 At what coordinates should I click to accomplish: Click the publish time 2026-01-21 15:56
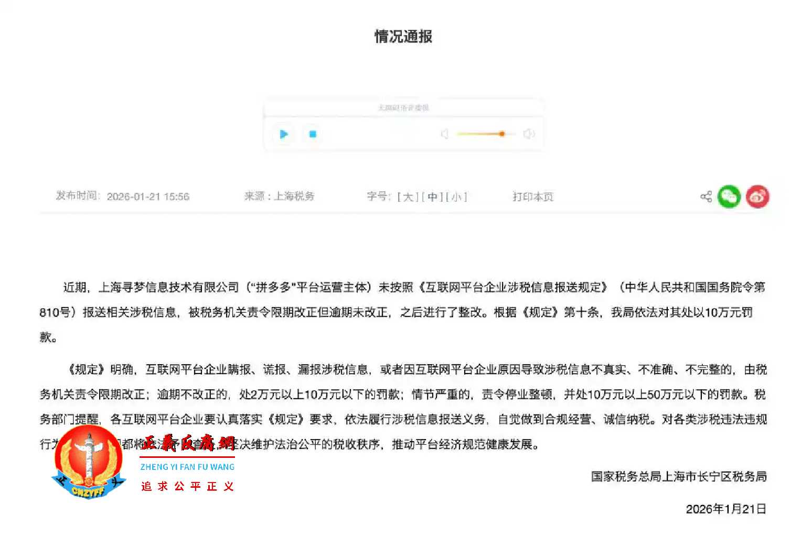coord(148,196)
